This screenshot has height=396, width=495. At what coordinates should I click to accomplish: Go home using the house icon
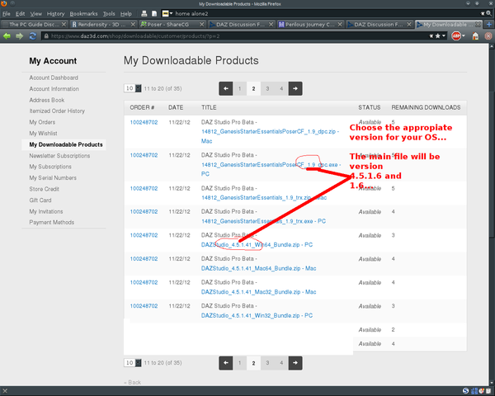click(475, 36)
